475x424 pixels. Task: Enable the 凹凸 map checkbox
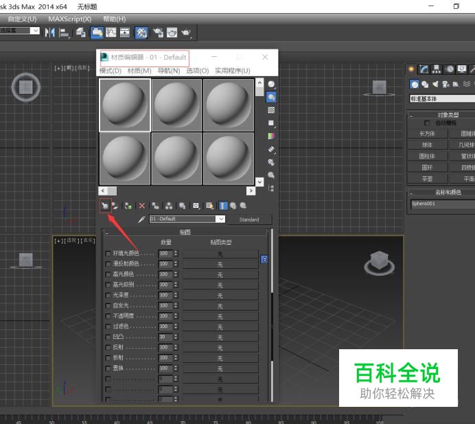click(108, 337)
